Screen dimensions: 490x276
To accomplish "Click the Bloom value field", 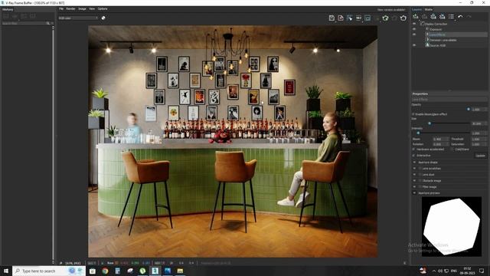I will coord(441,139).
